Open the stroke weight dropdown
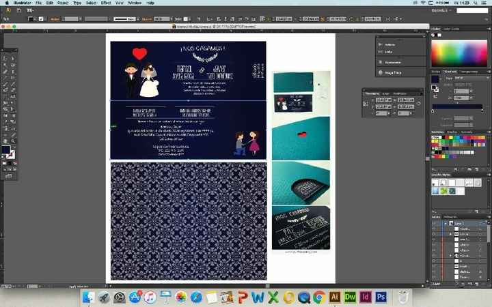The image size is (492, 307). pos(81,19)
